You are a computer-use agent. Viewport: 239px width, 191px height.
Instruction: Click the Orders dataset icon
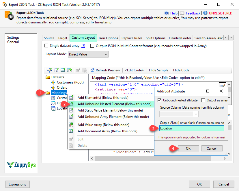[x=53, y=88]
